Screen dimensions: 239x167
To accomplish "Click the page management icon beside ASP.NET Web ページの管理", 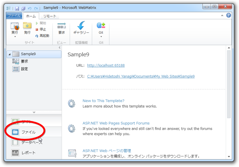I will pos(72,153).
